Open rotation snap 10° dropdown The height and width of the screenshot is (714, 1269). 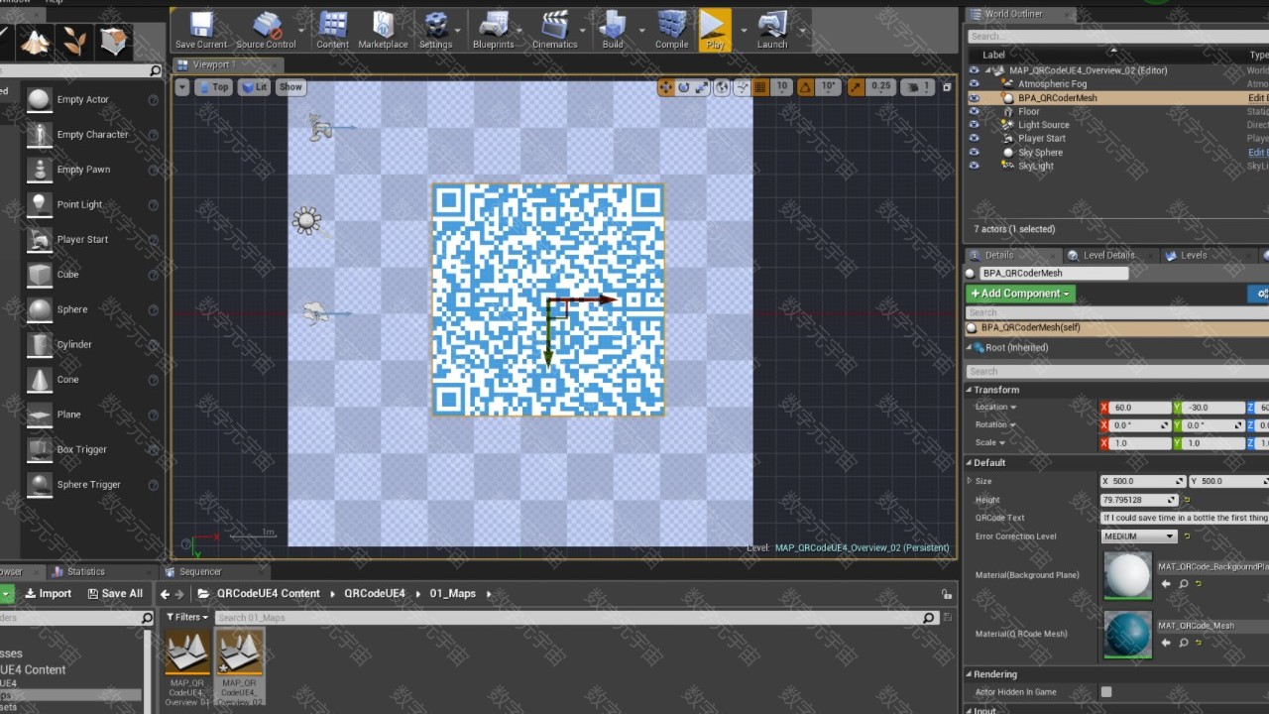(829, 87)
